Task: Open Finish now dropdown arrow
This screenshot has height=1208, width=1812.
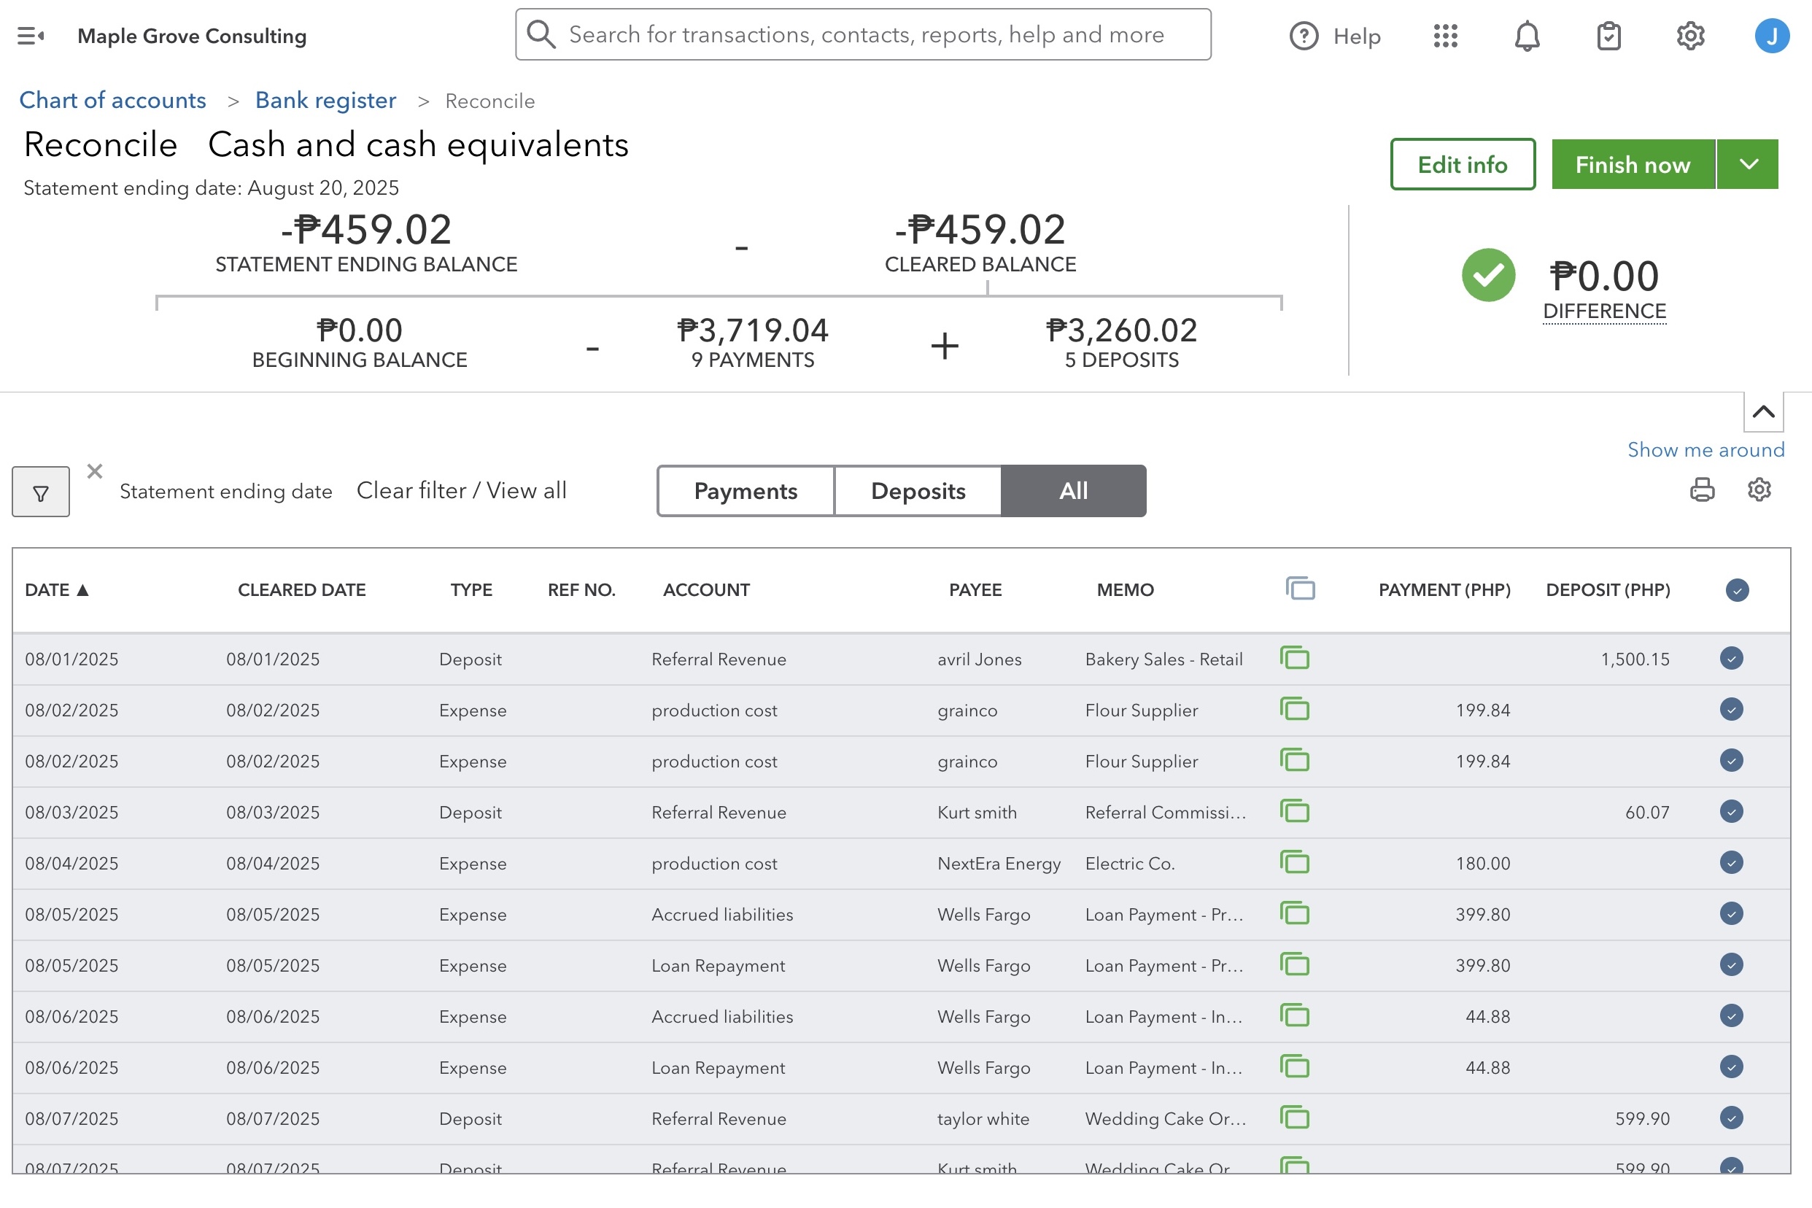Action: [x=1748, y=164]
